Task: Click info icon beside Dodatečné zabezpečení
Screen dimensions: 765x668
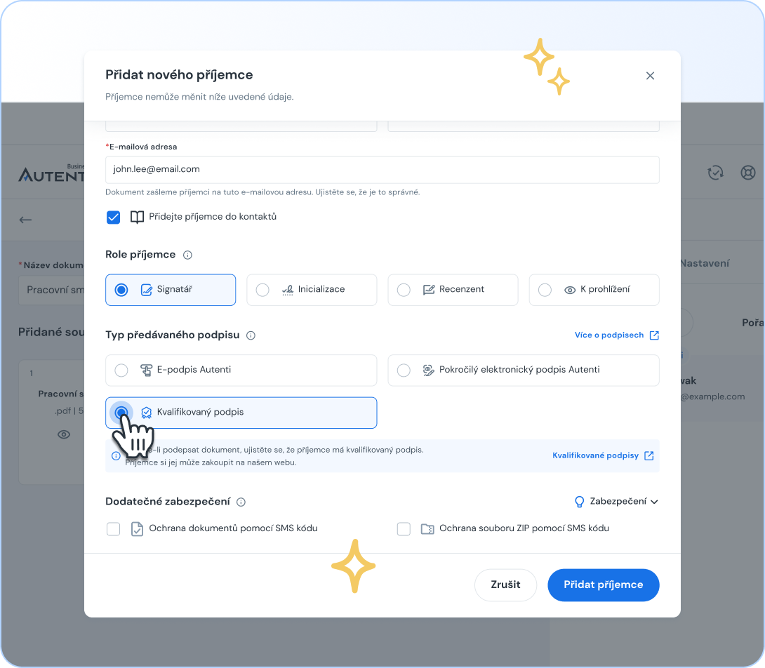Action: point(241,502)
